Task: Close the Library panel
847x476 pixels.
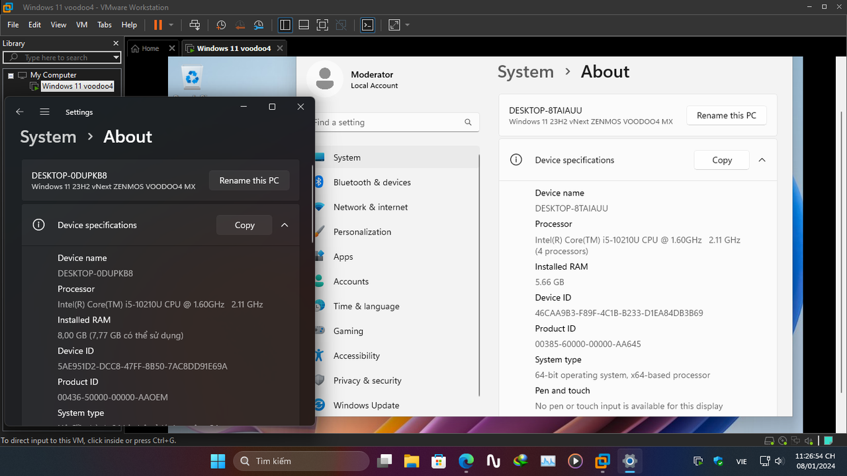Action: click(116, 43)
